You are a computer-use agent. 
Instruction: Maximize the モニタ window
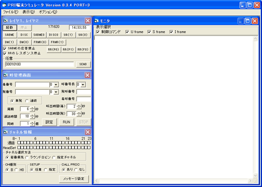(248, 21)
